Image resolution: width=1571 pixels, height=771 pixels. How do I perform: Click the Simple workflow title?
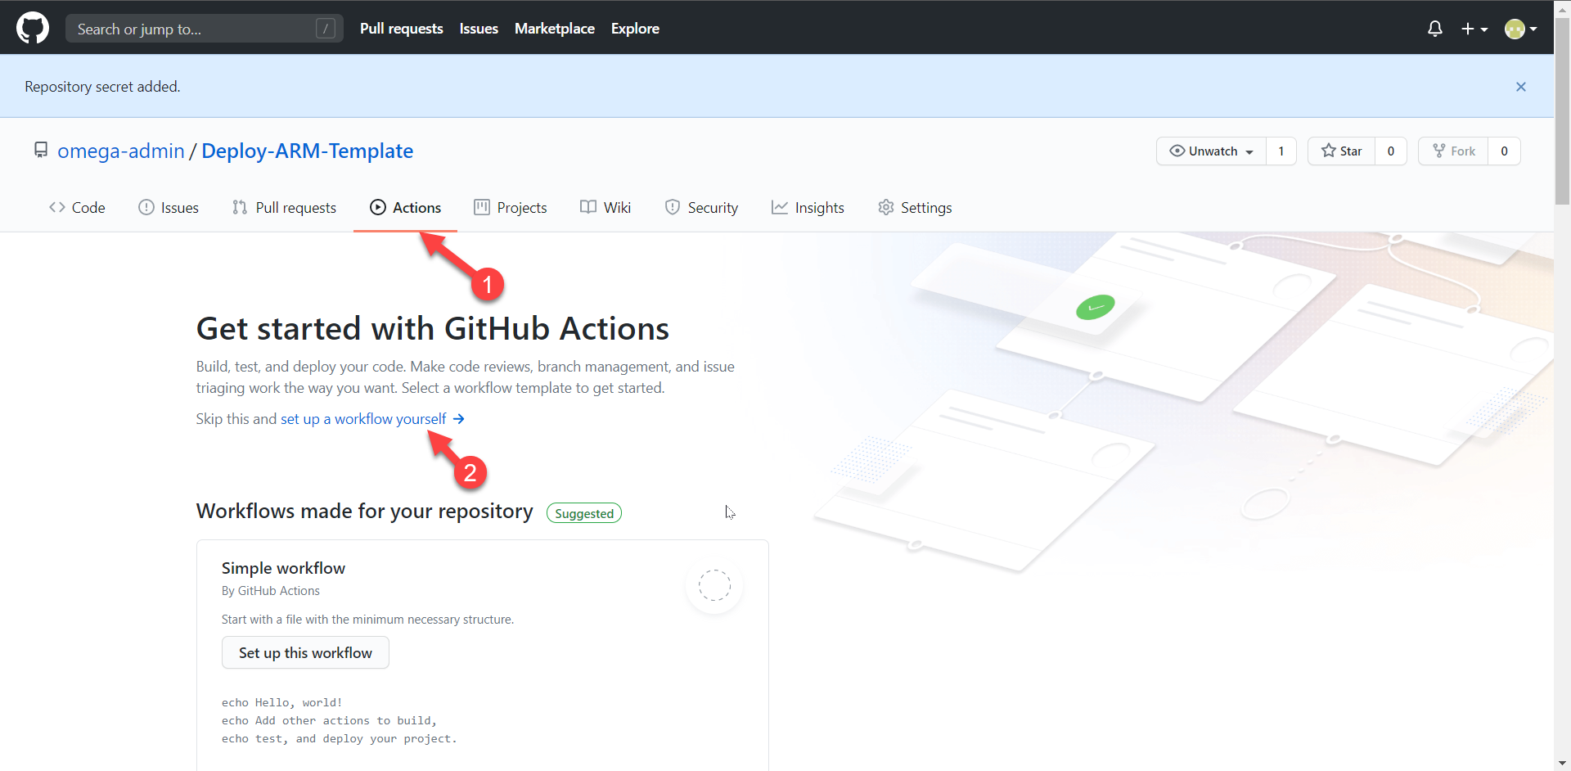[x=283, y=568]
